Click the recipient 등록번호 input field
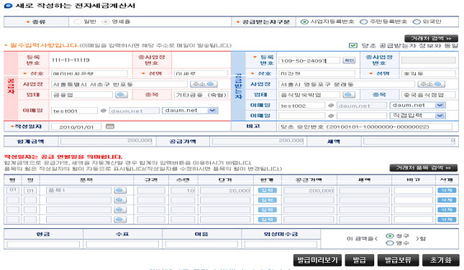464x270 pixels. pos(309,60)
